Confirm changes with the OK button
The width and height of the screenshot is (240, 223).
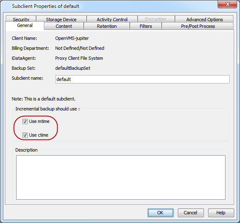click(x=160, y=213)
